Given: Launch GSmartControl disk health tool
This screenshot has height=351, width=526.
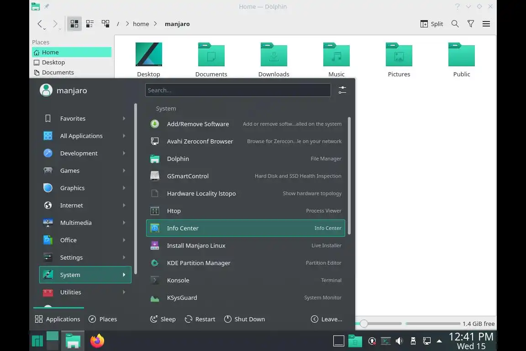Looking at the screenshot, I should tap(245, 176).
